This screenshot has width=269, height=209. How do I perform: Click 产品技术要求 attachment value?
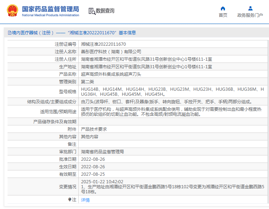coord(94,129)
